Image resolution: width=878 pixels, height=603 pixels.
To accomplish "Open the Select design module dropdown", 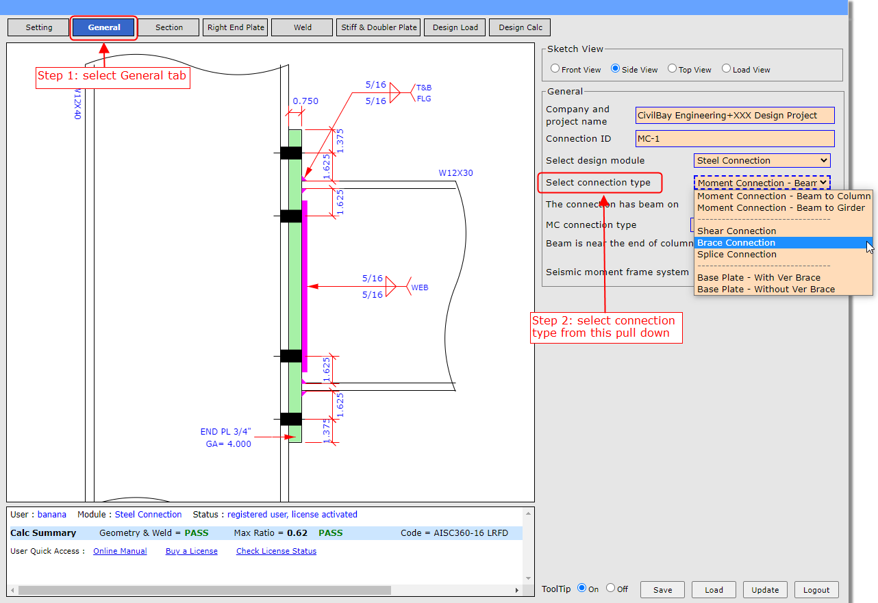I will click(x=762, y=161).
